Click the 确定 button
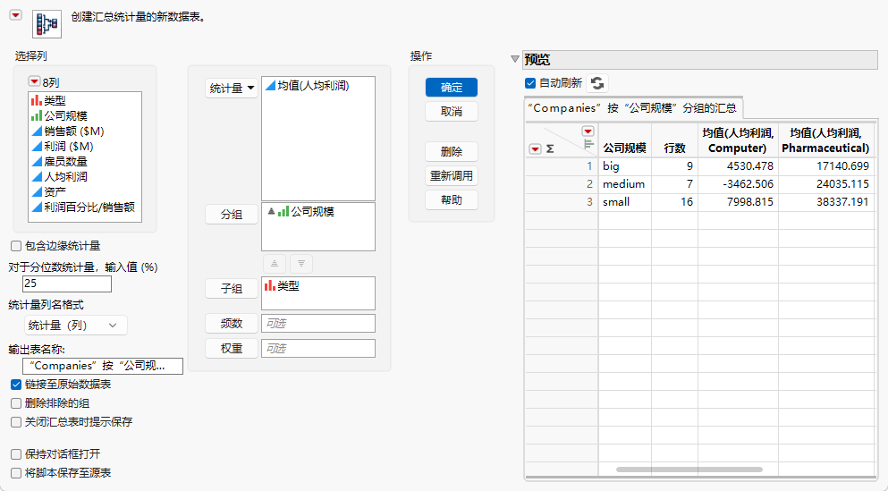Screen dimensions: 888x491 click(452, 88)
